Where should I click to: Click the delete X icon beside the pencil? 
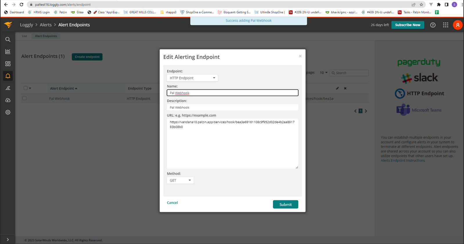click(x=345, y=88)
